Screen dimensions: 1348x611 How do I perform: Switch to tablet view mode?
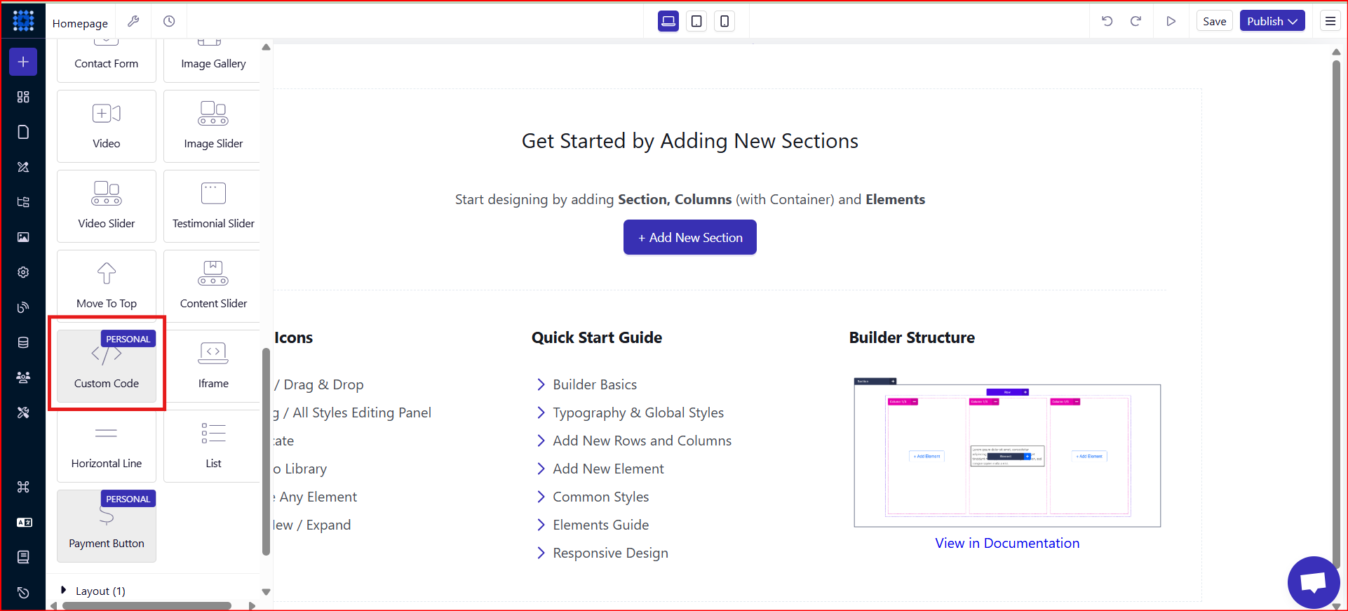[x=696, y=21]
